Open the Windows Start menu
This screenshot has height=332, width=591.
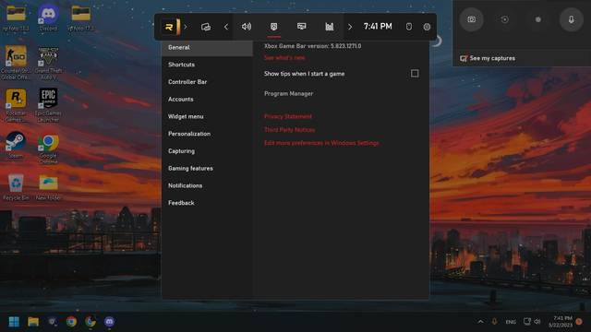point(14,322)
